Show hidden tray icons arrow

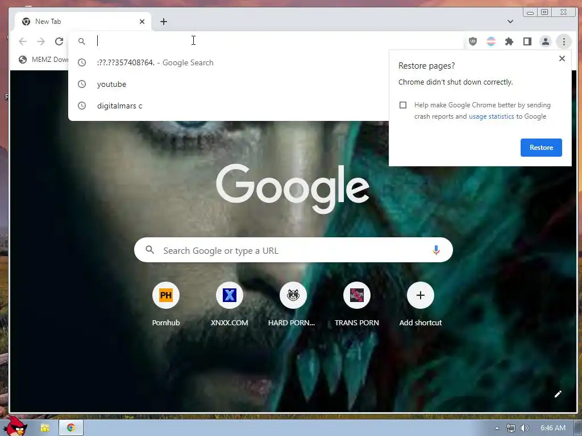pos(497,428)
